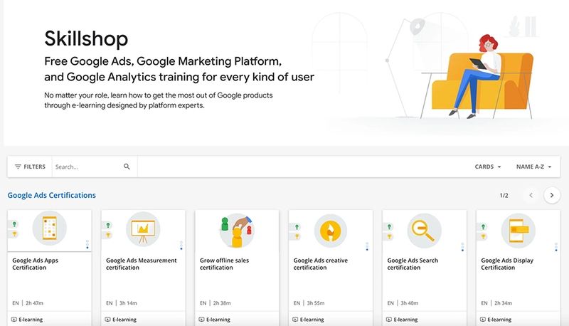Click green badge icon on Google Ads creative card
The height and width of the screenshot is (326, 569).
point(297,227)
